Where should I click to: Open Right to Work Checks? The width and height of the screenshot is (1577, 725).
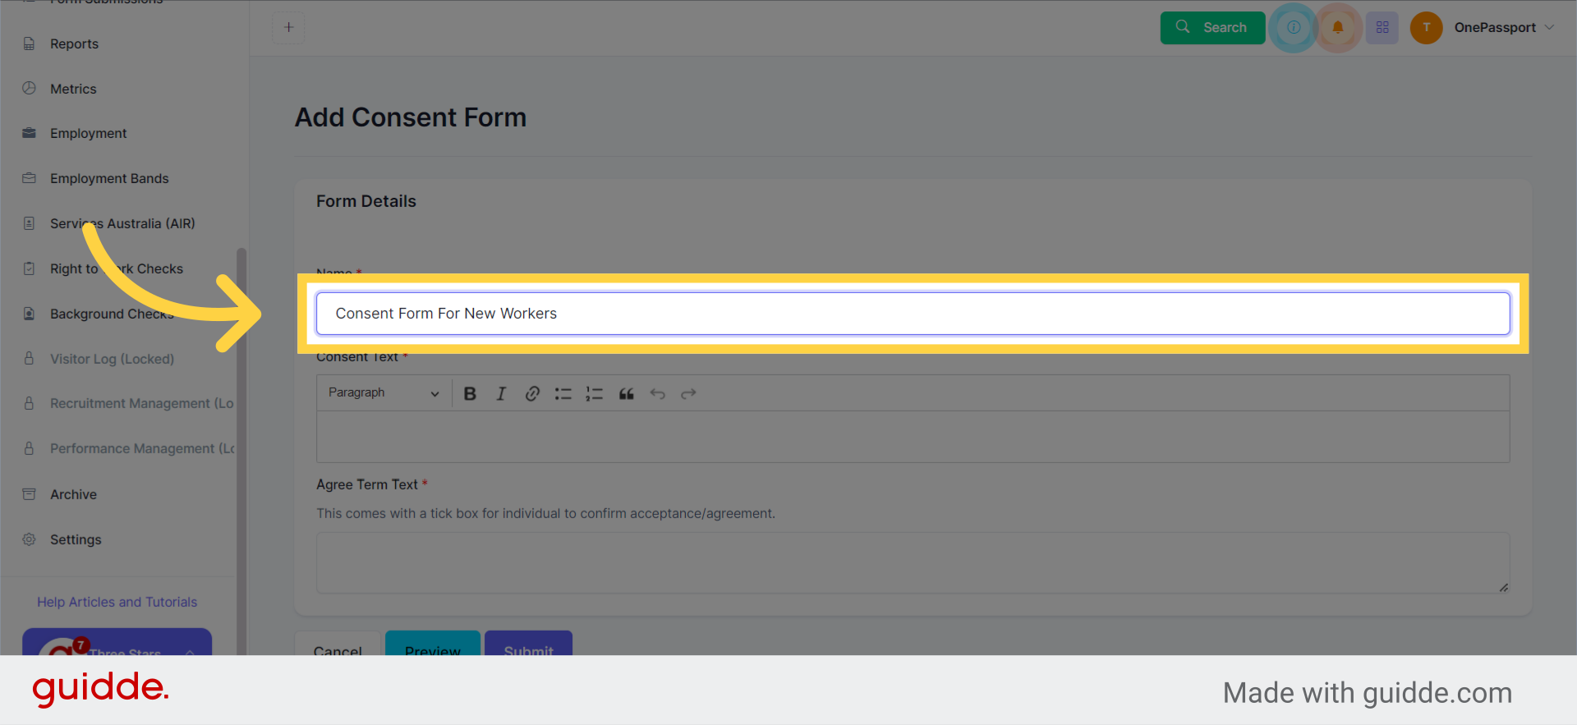point(117,268)
